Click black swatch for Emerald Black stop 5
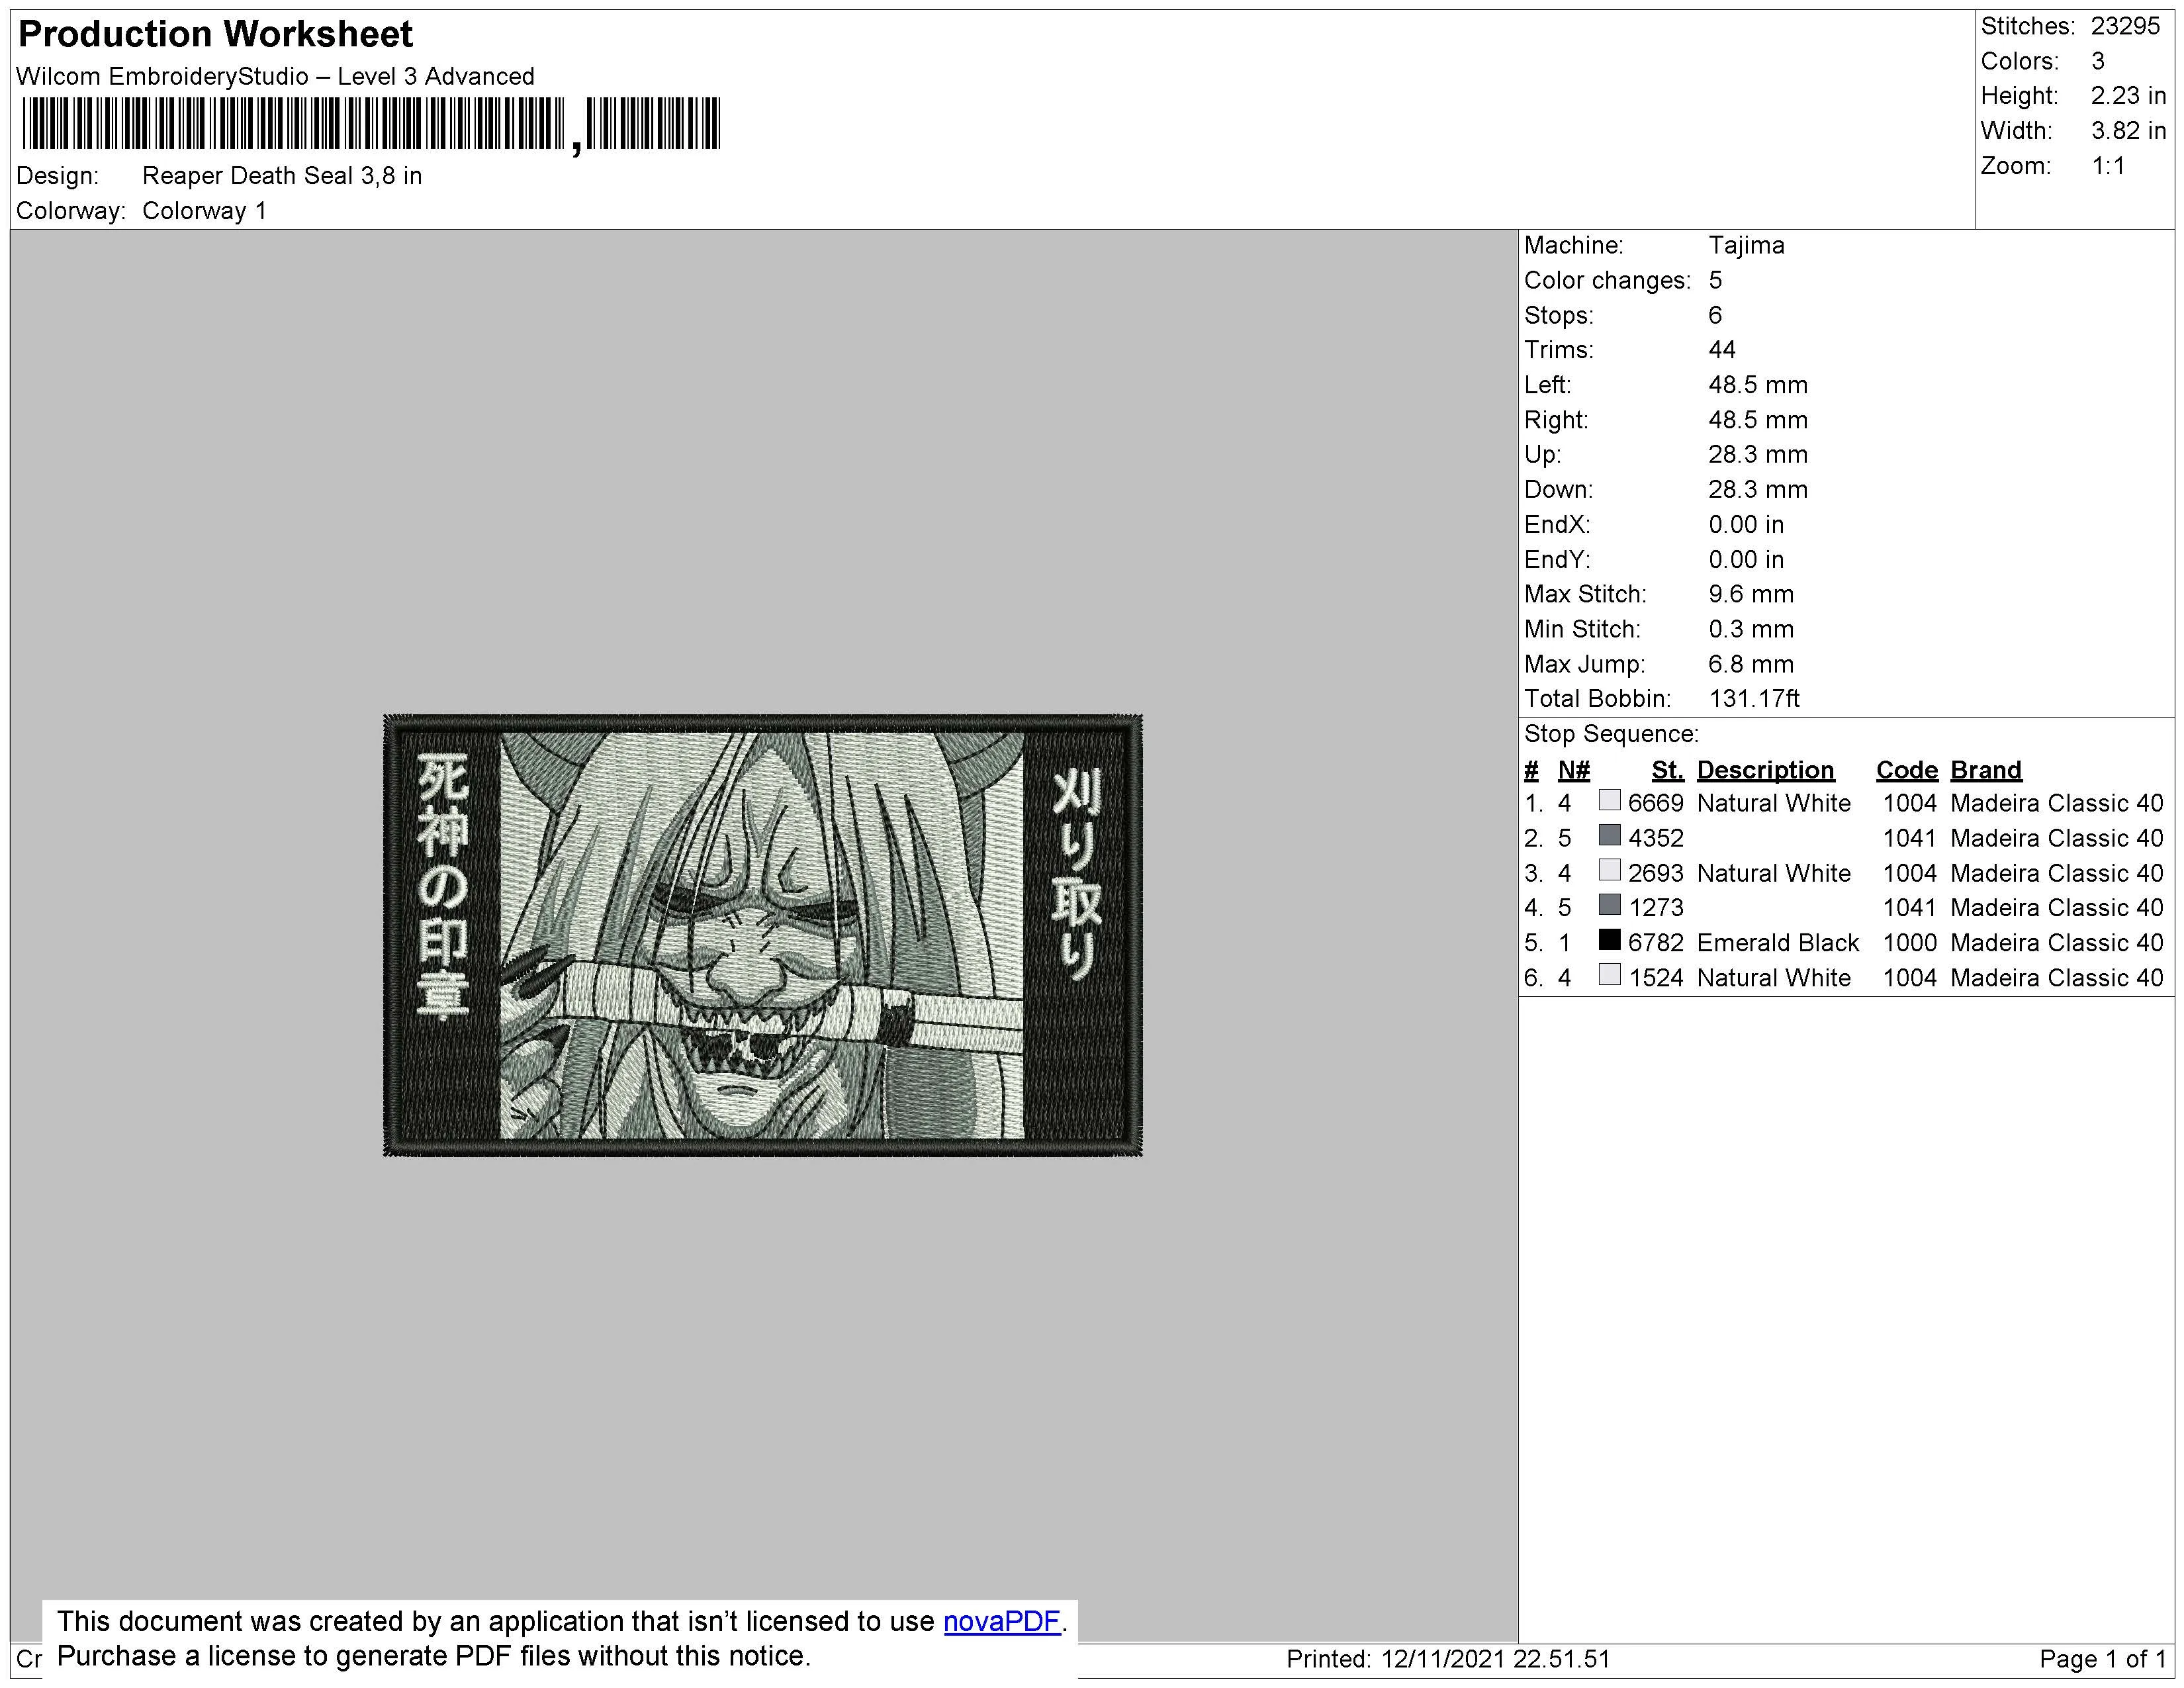Screen dimensions: 2184x1688 click(x=1609, y=940)
